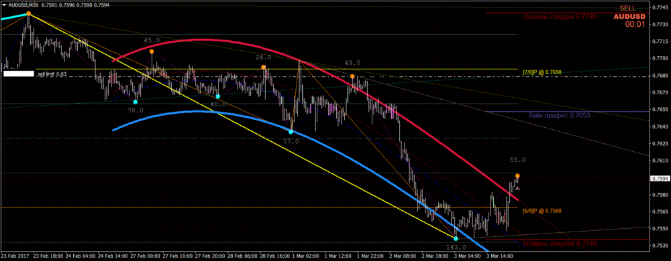671x261 pixels.
Task: Select the orange swing-high marker labeled 45.0
Action: tap(152, 51)
